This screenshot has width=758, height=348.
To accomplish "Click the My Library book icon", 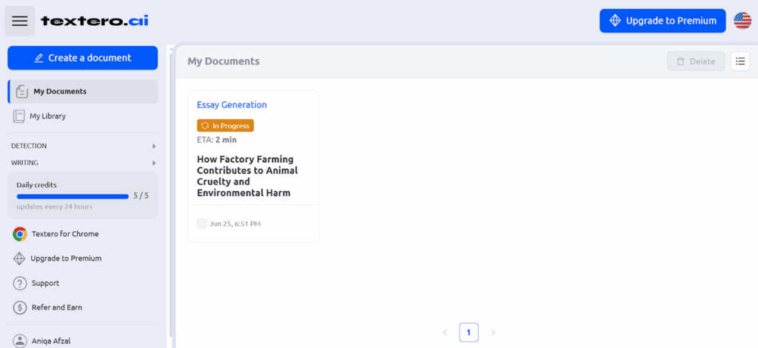I will click(x=19, y=116).
